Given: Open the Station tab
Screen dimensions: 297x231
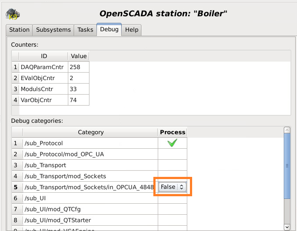Looking at the screenshot, I should coord(19,30).
